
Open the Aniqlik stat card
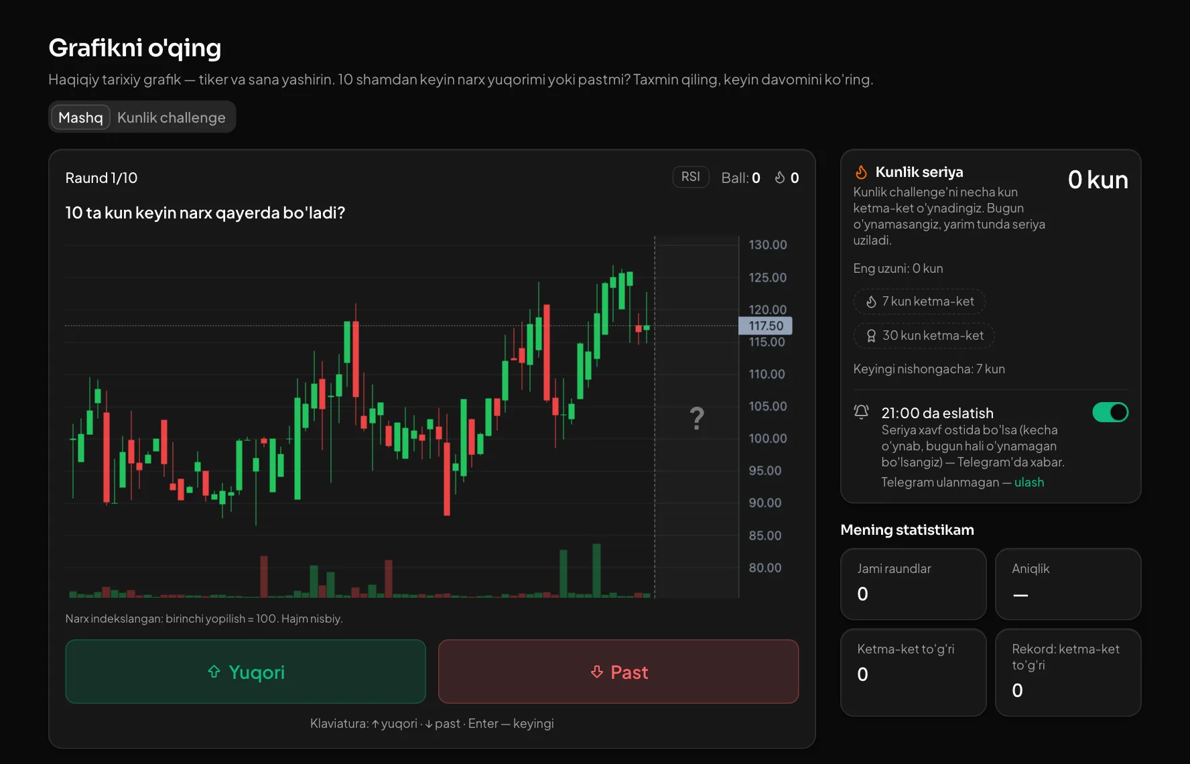[1068, 584]
